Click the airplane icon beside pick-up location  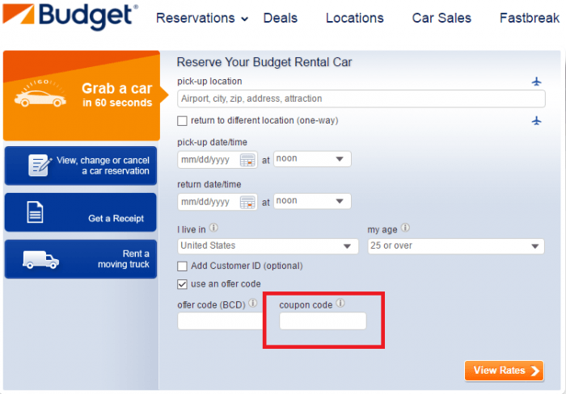point(536,82)
